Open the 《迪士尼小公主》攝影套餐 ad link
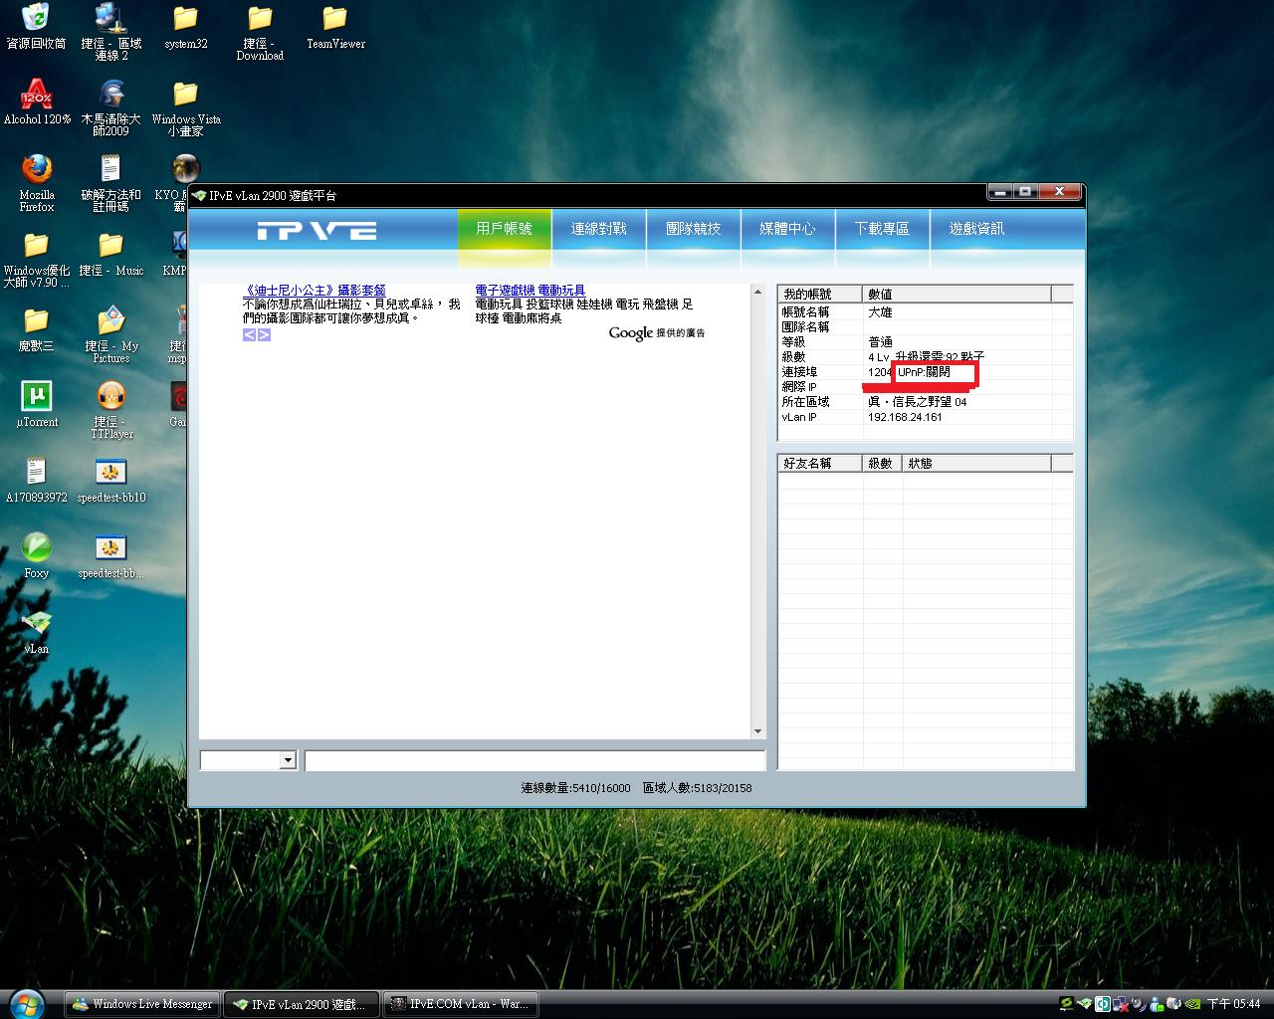Screen dimensions: 1274x1019 click(x=315, y=291)
